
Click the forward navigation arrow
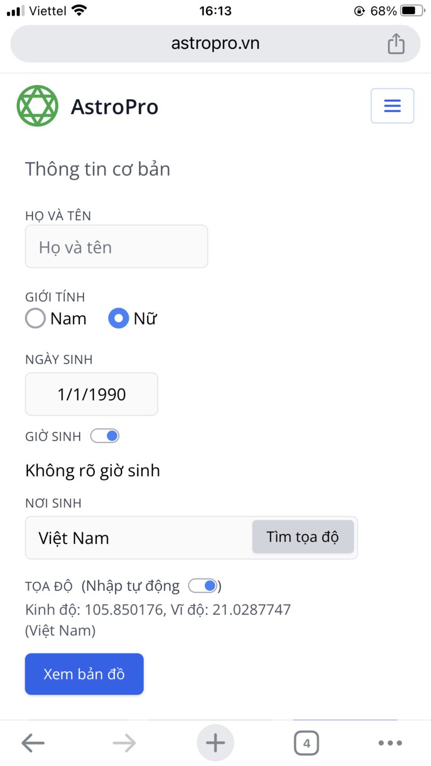123,742
